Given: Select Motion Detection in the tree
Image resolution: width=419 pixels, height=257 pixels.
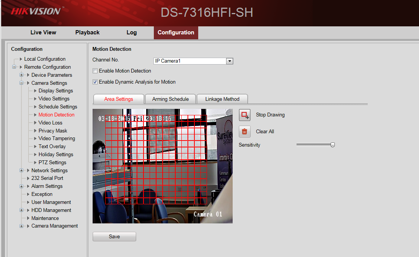Looking at the screenshot, I should [56, 115].
